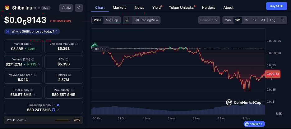The image size is (291, 129).
Task: Click the Shiba Inu coin logo
Action: click(x=7, y=8)
